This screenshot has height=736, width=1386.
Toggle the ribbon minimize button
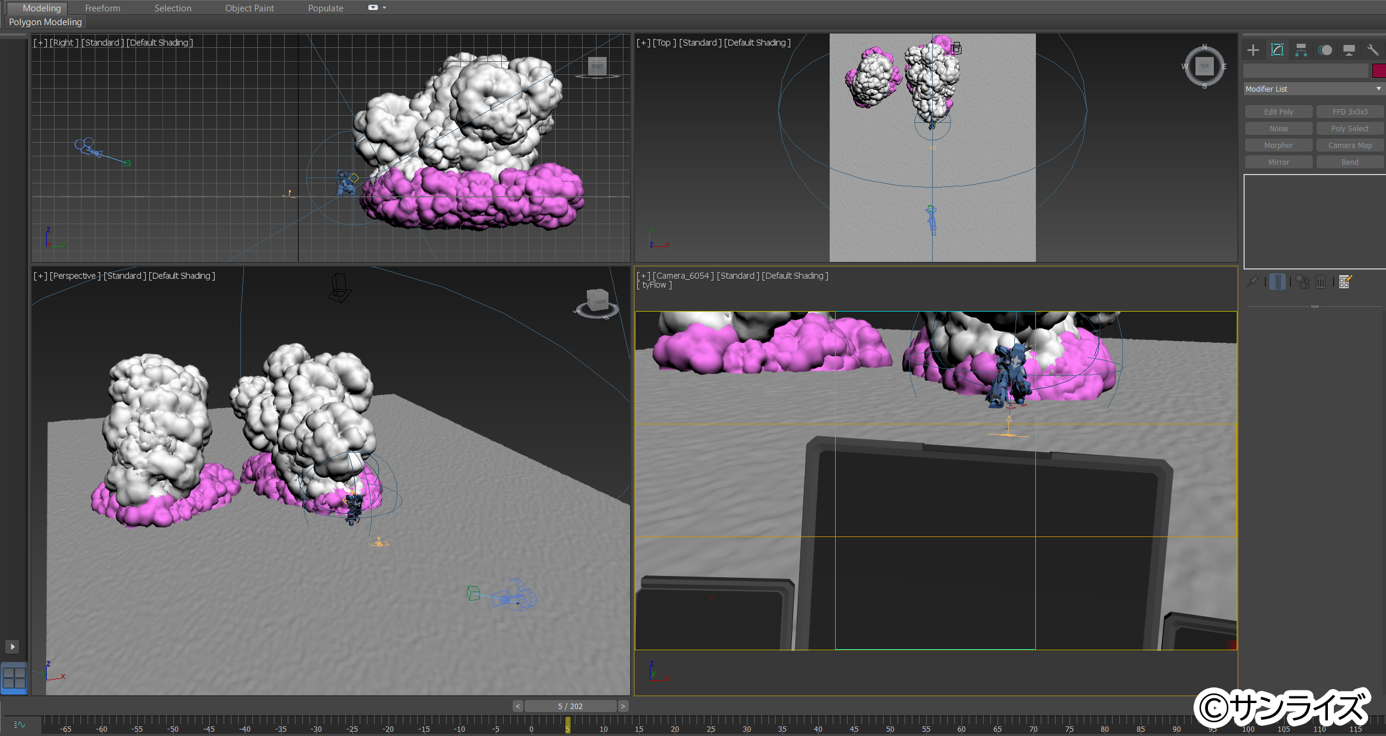373,8
